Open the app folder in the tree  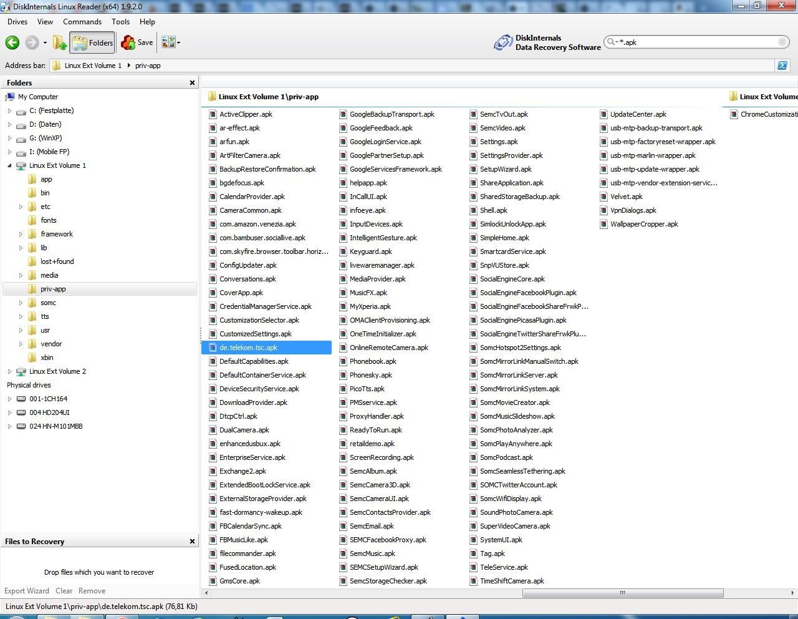pos(46,179)
